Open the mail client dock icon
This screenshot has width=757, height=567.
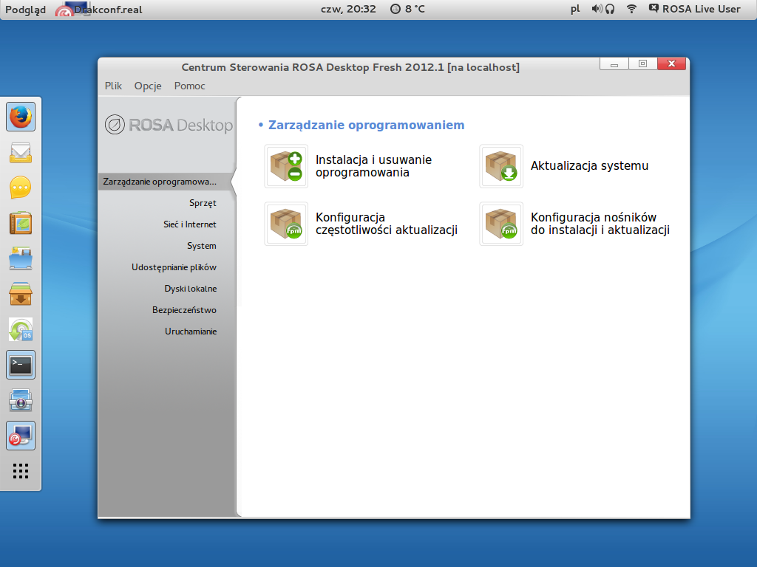click(x=21, y=152)
